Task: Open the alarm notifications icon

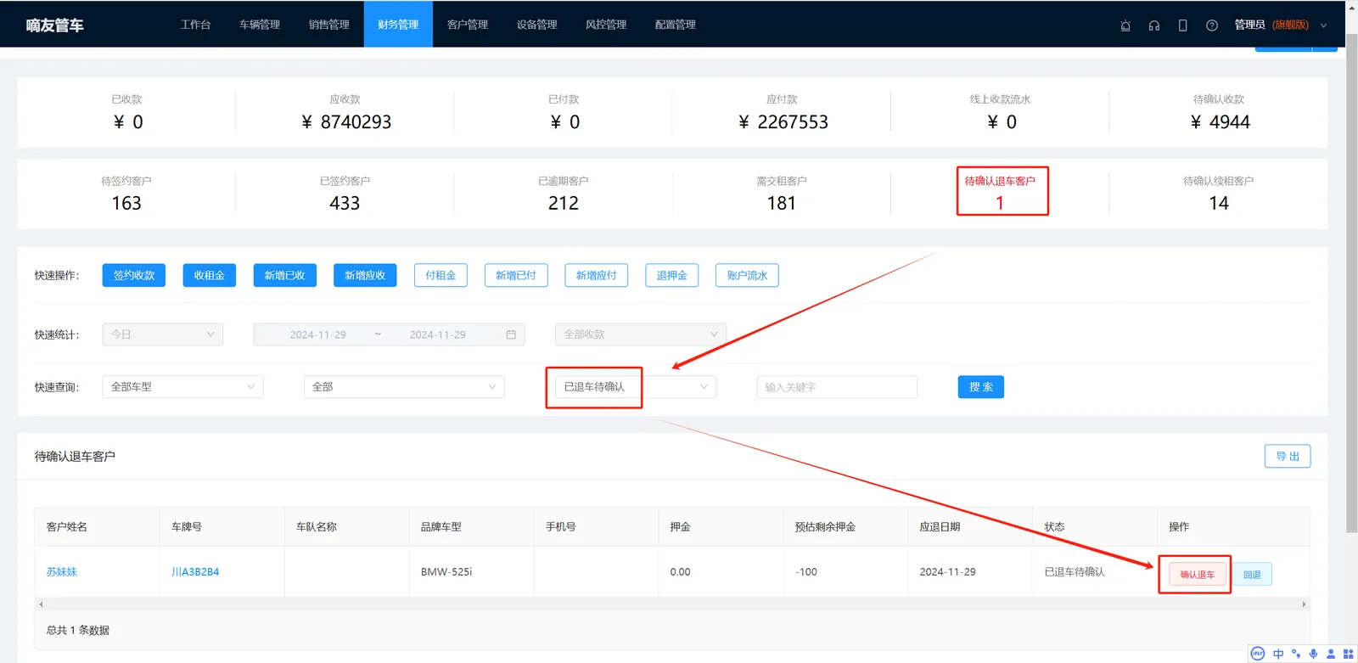Action: (x=1125, y=25)
